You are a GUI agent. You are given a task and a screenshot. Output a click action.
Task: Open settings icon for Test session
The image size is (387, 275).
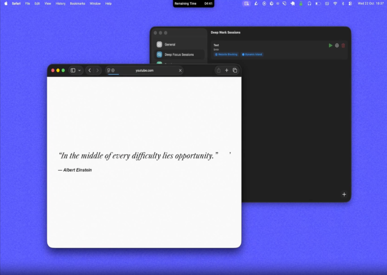click(337, 45)
